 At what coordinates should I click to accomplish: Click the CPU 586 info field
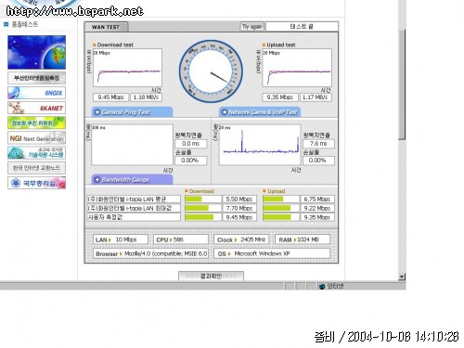[181, 239]
